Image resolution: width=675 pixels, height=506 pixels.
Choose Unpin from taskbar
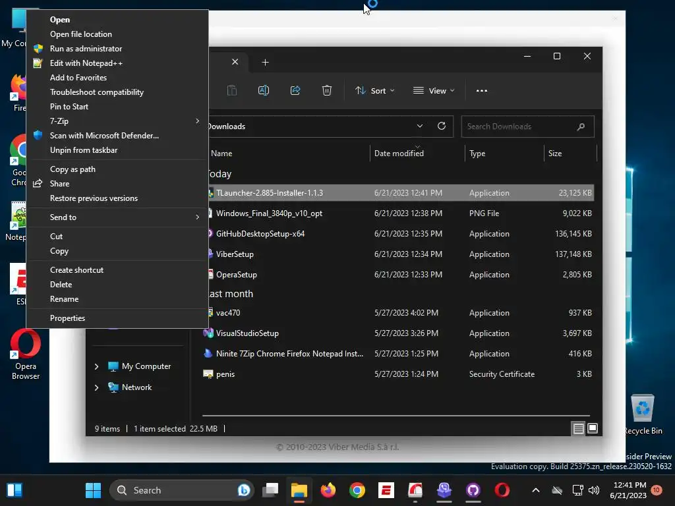(117, 150)
